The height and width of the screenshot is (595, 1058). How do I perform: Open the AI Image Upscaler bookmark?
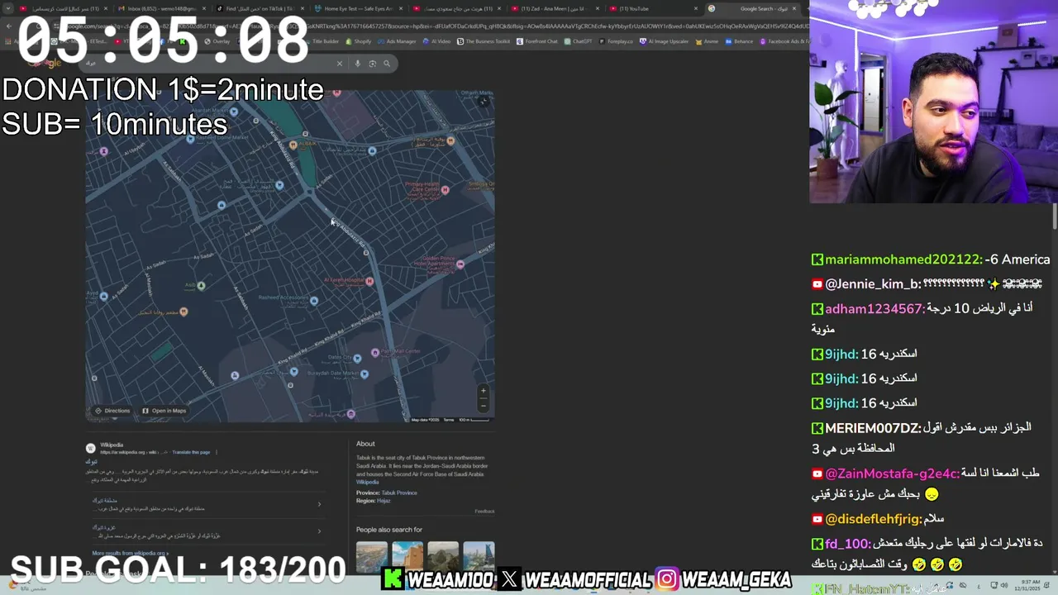click(665, 41)
